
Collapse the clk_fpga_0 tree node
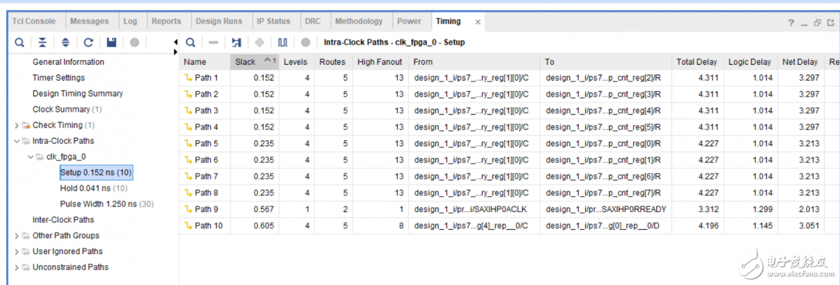(30, 157)
